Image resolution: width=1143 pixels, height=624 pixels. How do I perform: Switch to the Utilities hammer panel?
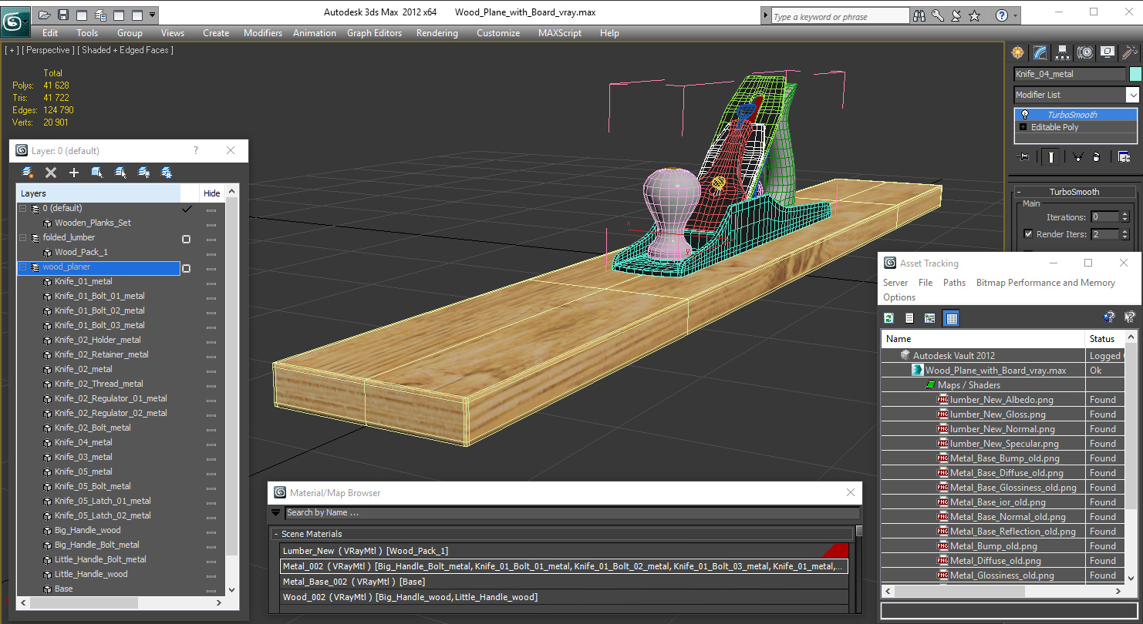(x=1130, y=52)
